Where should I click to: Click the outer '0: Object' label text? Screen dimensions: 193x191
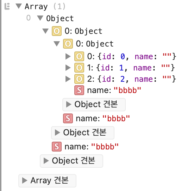83,31
